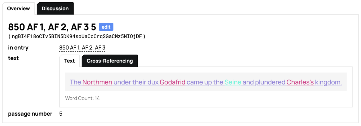The height and width of the screenshot is (126, 361).
Task: Click the Northmen entity link
Action: point(97,82)
